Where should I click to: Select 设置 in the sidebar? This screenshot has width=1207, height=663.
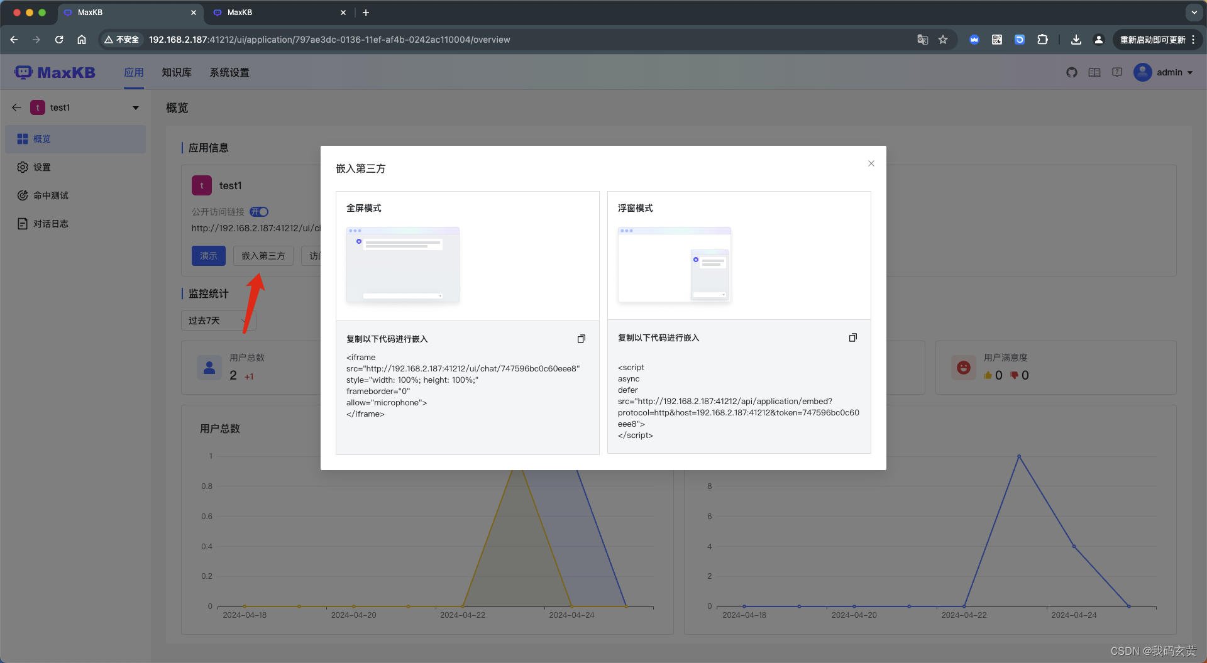(x=75, y=167)
